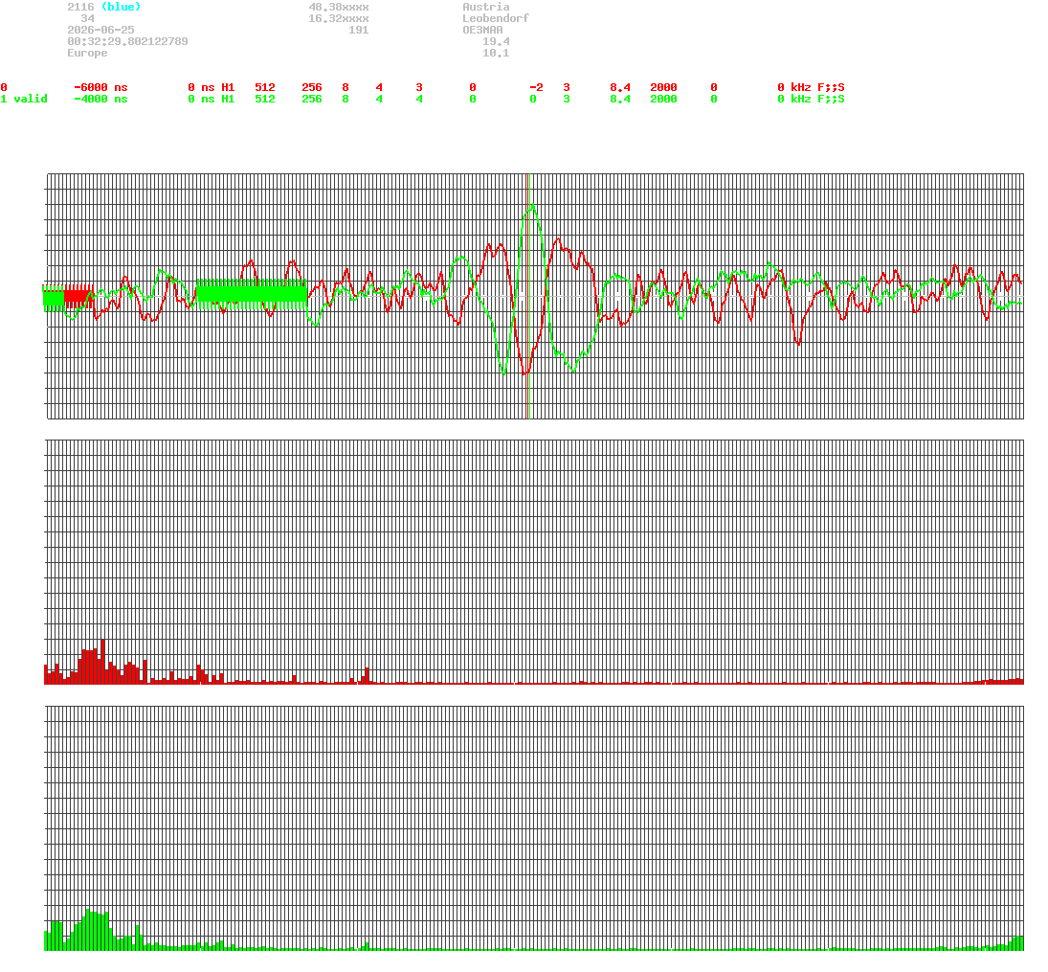This screenshot has width=1048, height=972.
Task: Click the longitude value 16.32xxxx
Action: [x=339, y=19]
